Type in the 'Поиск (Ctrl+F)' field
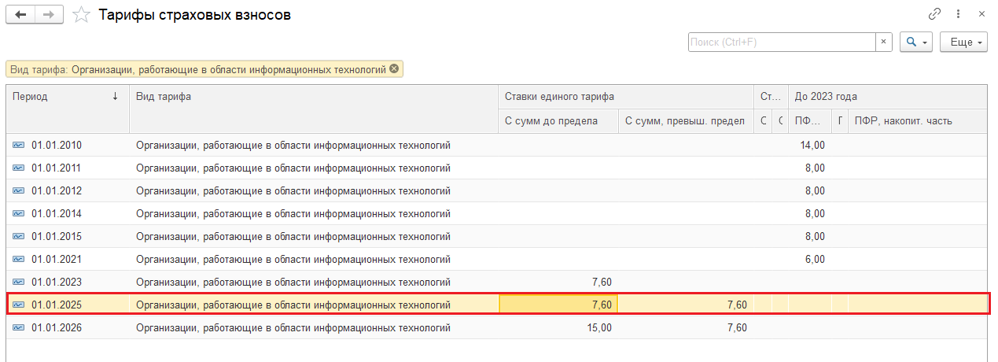The width and height of the screenshot is (998, 362). coord(782,42)
